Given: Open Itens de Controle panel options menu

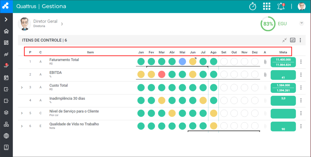Looking at the screenshot, I should tap(300, 40).
